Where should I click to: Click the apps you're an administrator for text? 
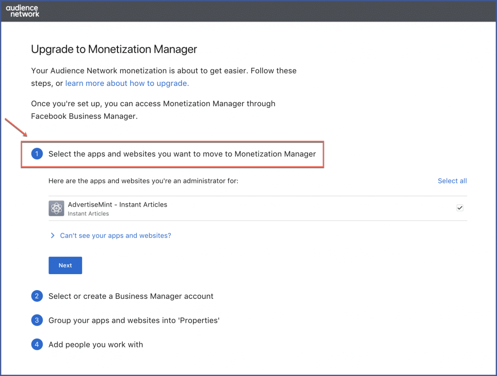pos(143,181)
